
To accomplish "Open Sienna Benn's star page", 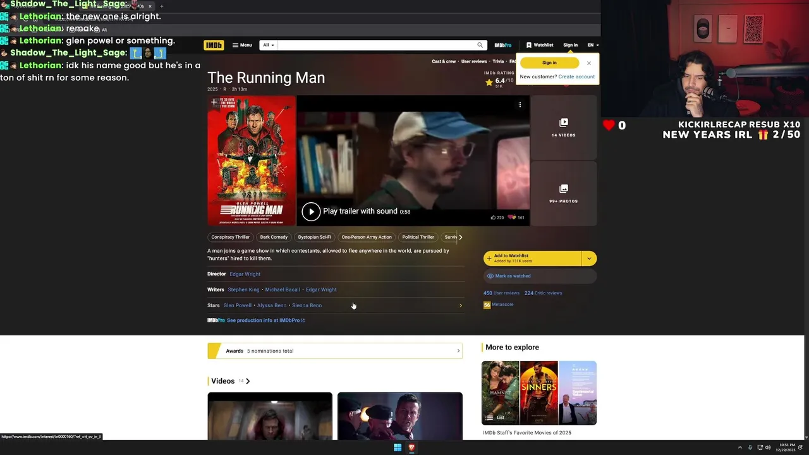I will 307,305.
